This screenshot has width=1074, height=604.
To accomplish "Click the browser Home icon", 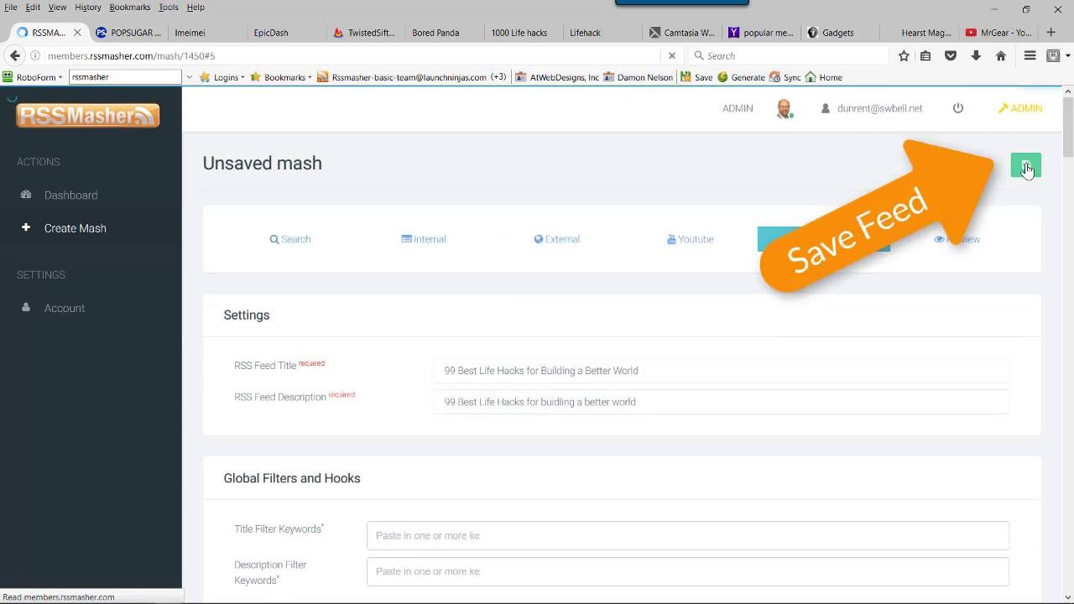I will click(x=1001, y=55).
